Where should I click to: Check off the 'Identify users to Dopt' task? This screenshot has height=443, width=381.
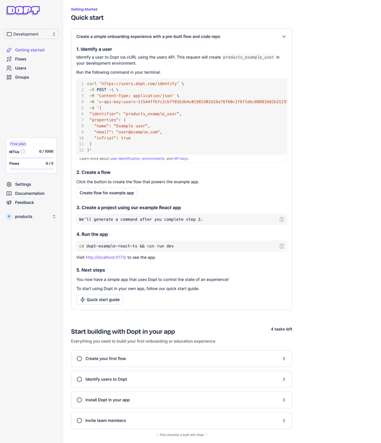pos(79,379)
